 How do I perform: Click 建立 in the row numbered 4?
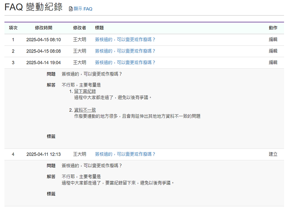273,154
